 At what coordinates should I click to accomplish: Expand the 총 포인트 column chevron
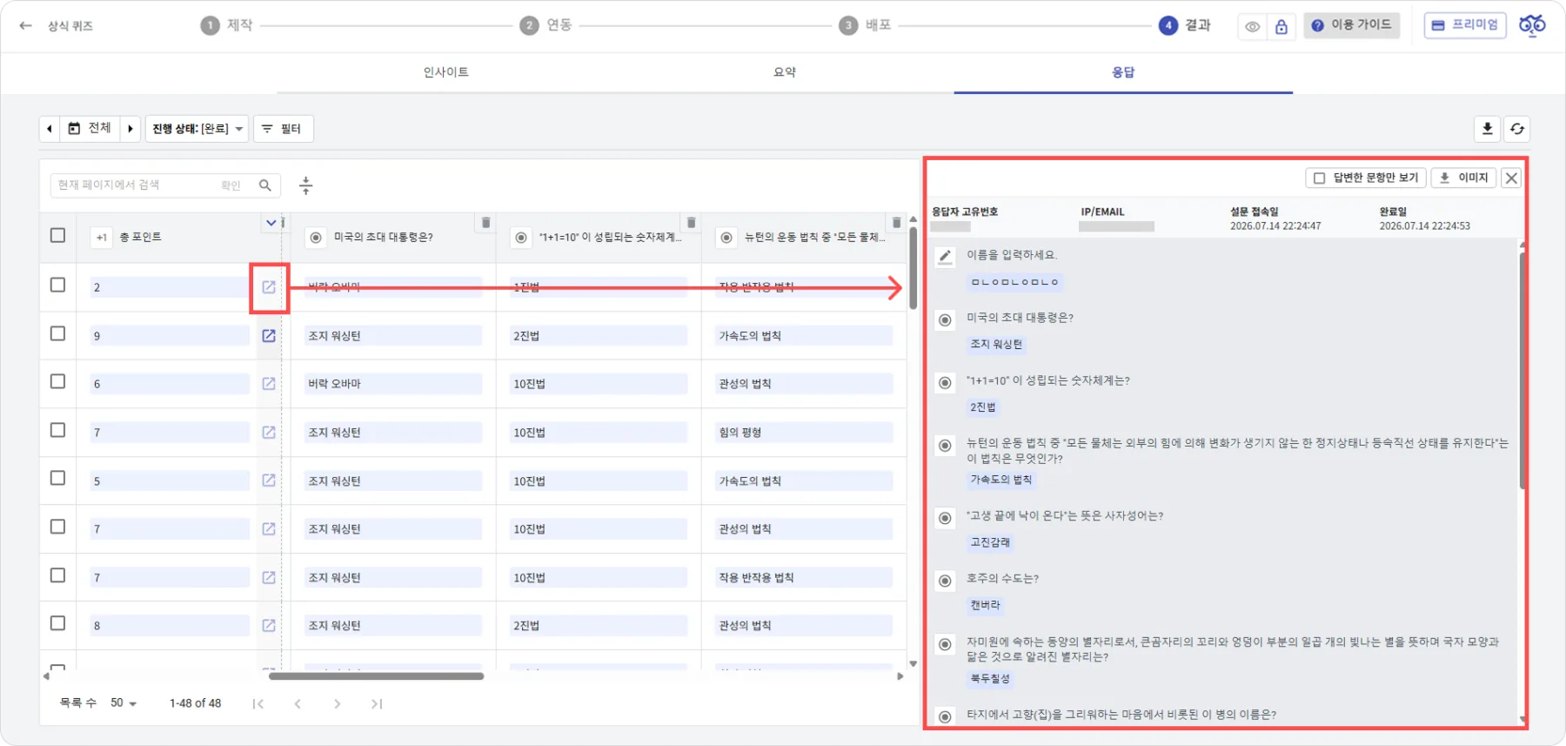[271, 223]
